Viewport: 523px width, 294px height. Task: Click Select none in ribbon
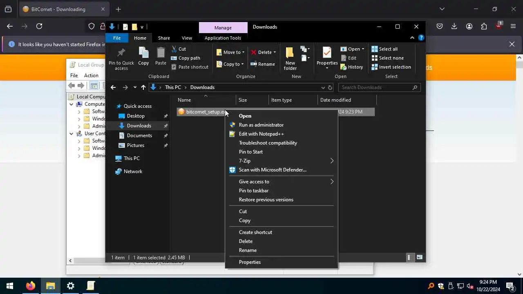click(387, 58)
